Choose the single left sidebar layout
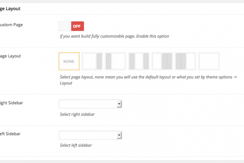Viewport: 244px width, 163px height. pyautogui.click(x=115, y=61)
